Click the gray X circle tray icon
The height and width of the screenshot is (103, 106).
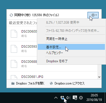coord(81,98)
